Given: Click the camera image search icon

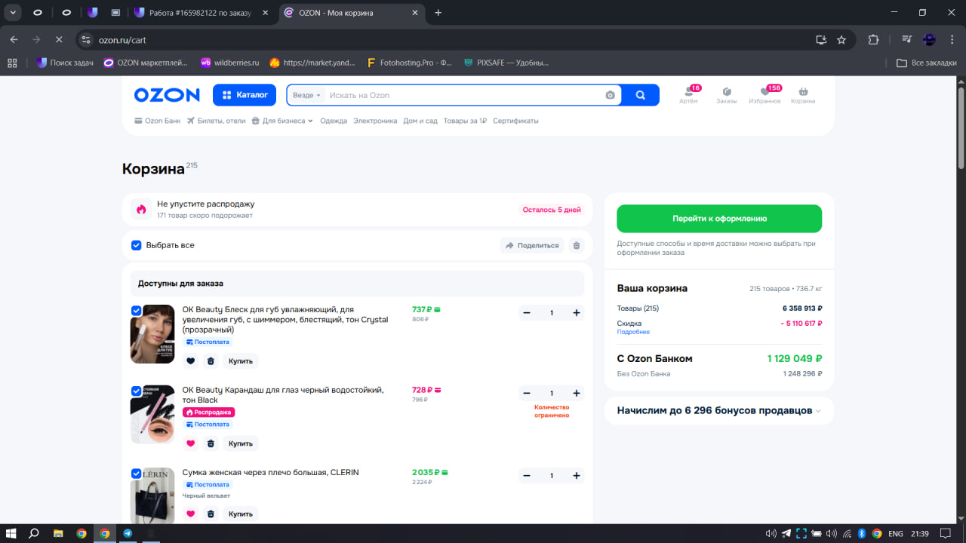Looking at the screenshot, I should click(610, 95).
